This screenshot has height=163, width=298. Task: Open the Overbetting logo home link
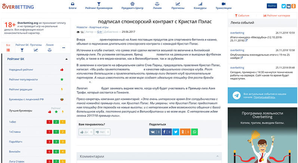pos(18,6)
